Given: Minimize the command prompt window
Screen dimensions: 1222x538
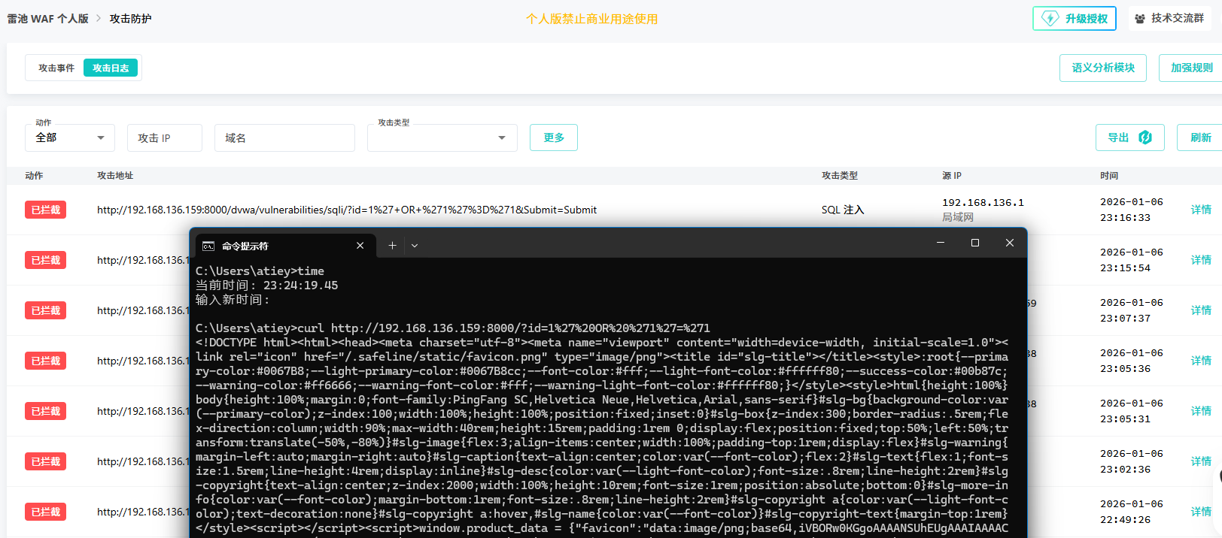Looking at the screenshot, I should 940,243.
